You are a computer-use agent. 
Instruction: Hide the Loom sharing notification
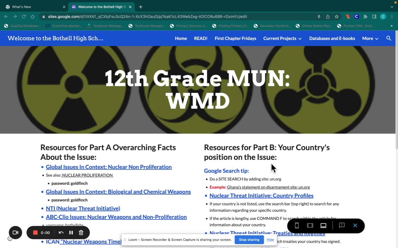point(270,240)
